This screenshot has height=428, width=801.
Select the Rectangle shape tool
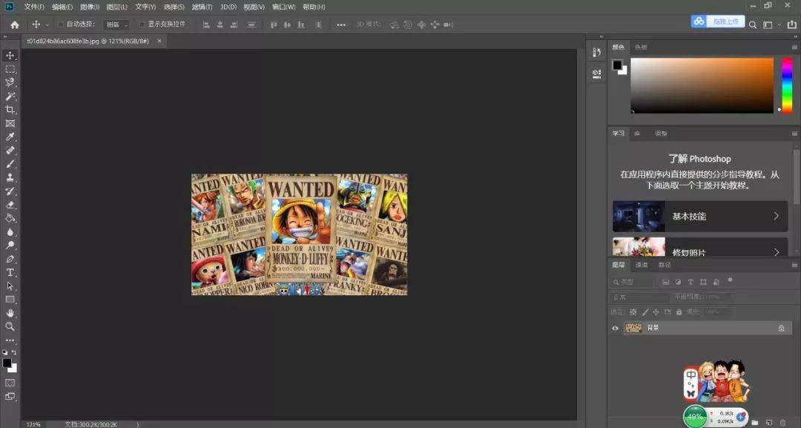(10, 300)
